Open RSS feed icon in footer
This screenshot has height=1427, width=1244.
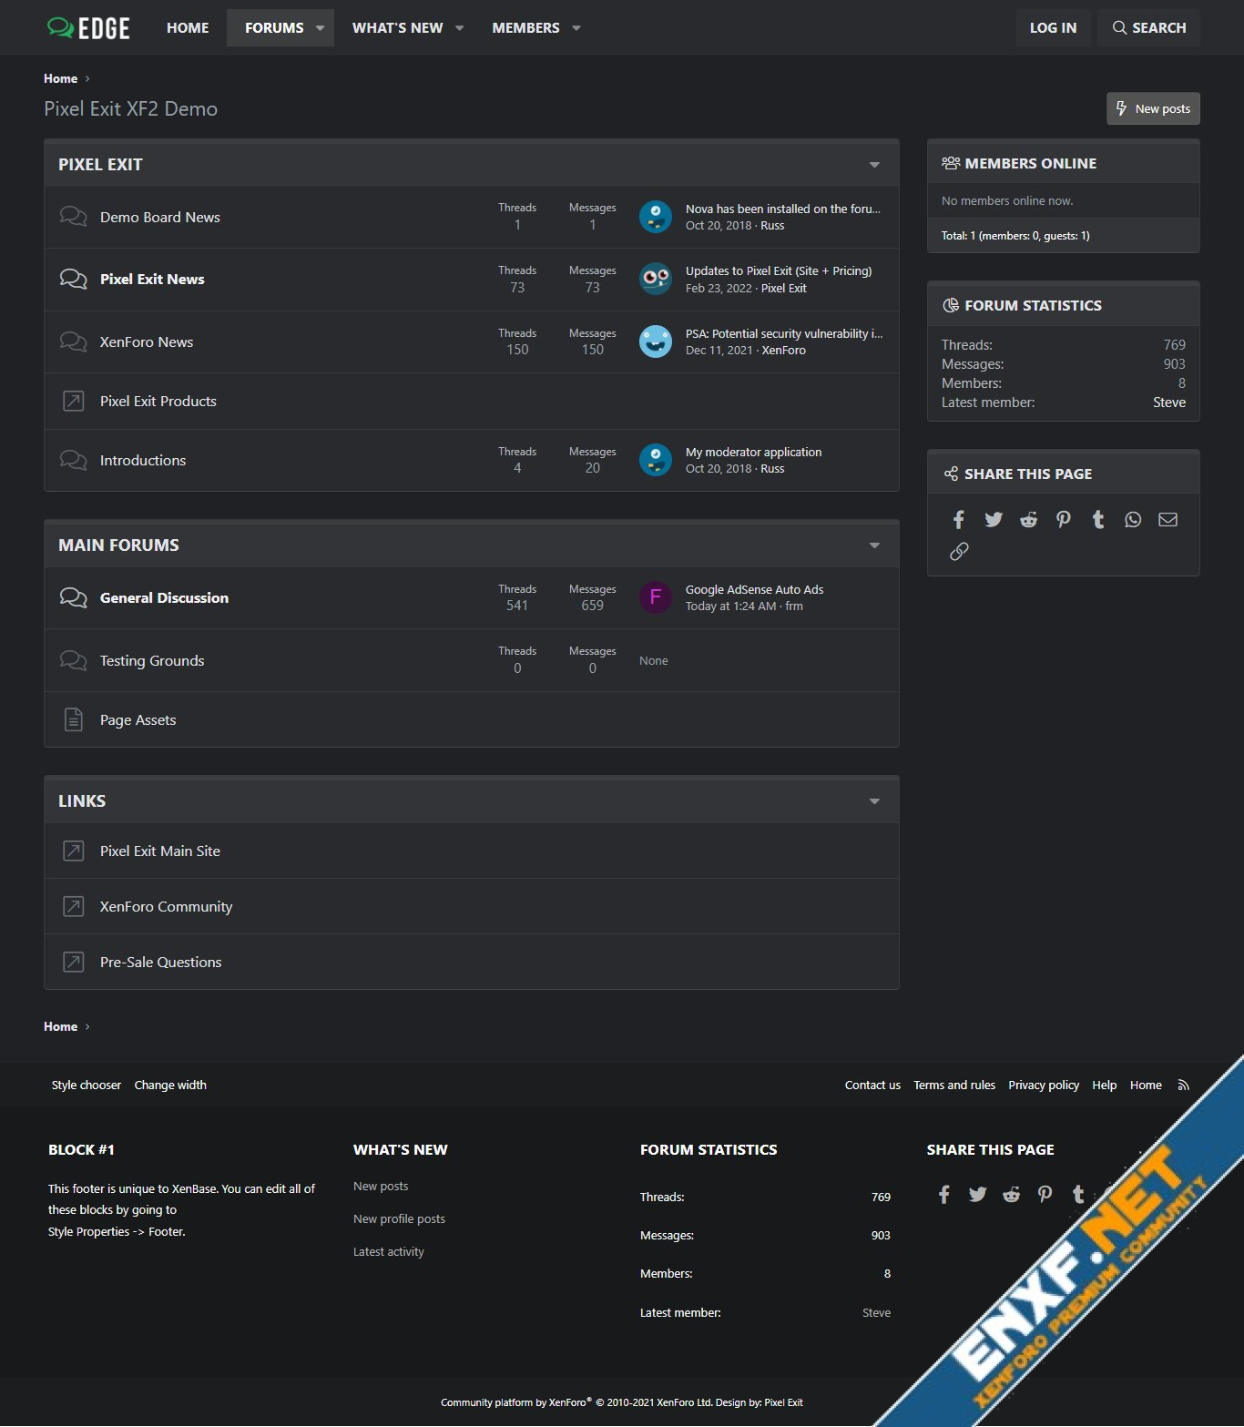click(x=1183, y=1086)
